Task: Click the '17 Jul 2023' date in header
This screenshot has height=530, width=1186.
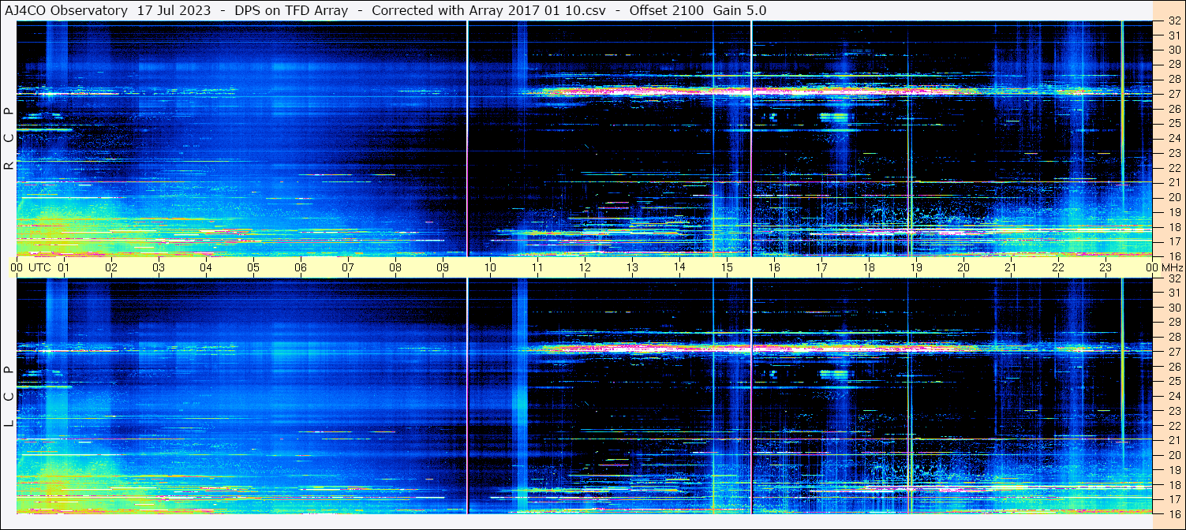Action: point(175,10)
